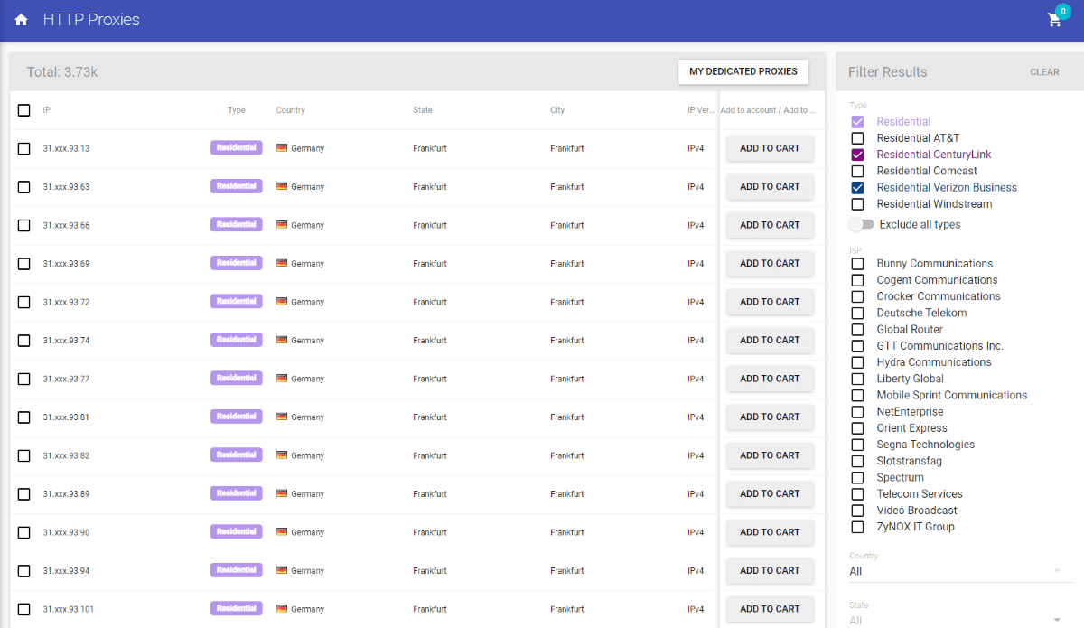Go to the home page icon

point(21,20)
